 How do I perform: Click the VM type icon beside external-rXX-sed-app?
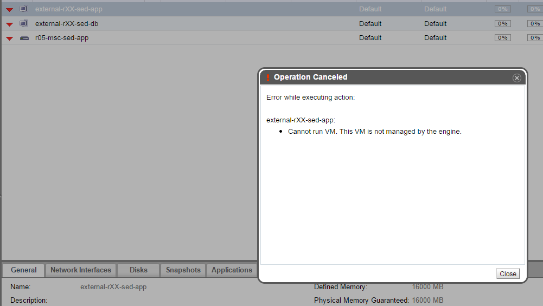point(23,9)
